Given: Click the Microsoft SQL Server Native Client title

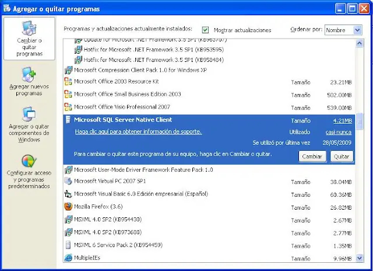Looking at the screenshot, I should tap(123, 120).
